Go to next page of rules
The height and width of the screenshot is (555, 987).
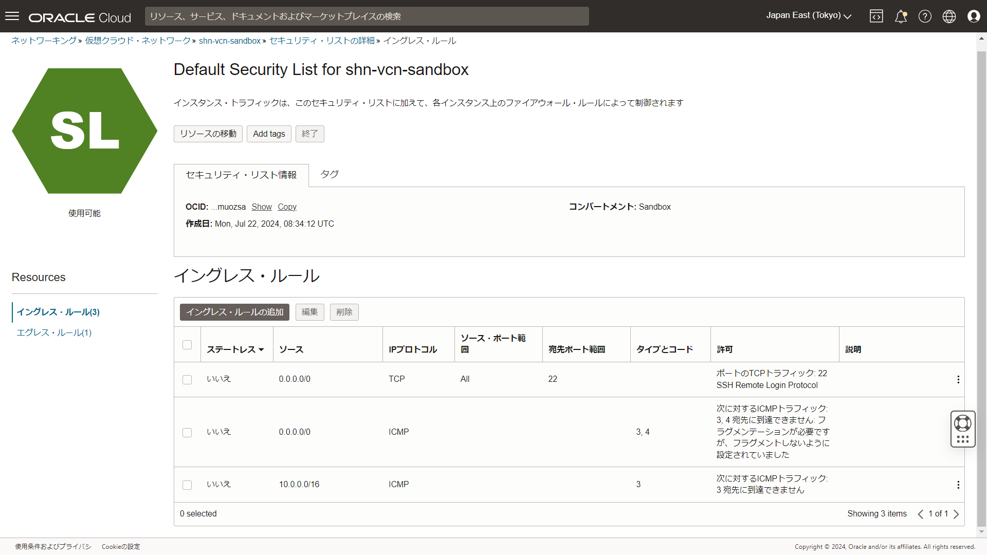click(956, 514)
